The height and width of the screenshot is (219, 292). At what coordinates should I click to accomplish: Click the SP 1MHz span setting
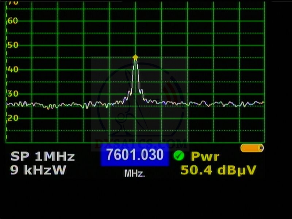(42, 157)
